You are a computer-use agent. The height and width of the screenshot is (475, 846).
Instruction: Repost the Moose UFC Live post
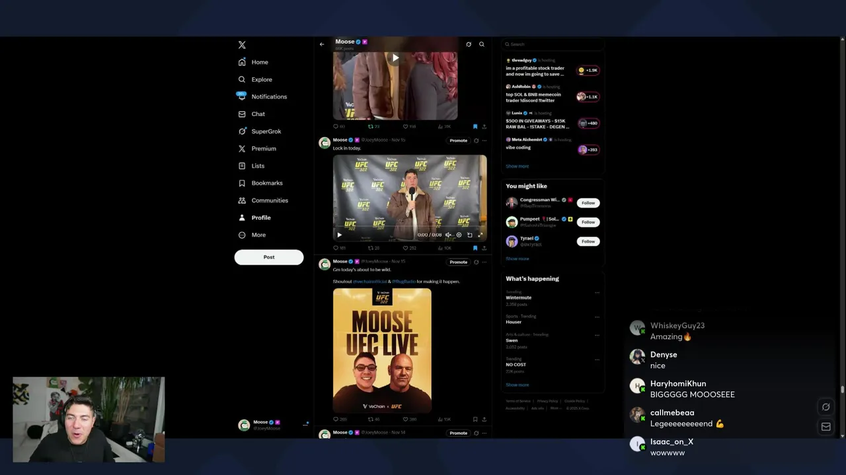click(373, 419)
